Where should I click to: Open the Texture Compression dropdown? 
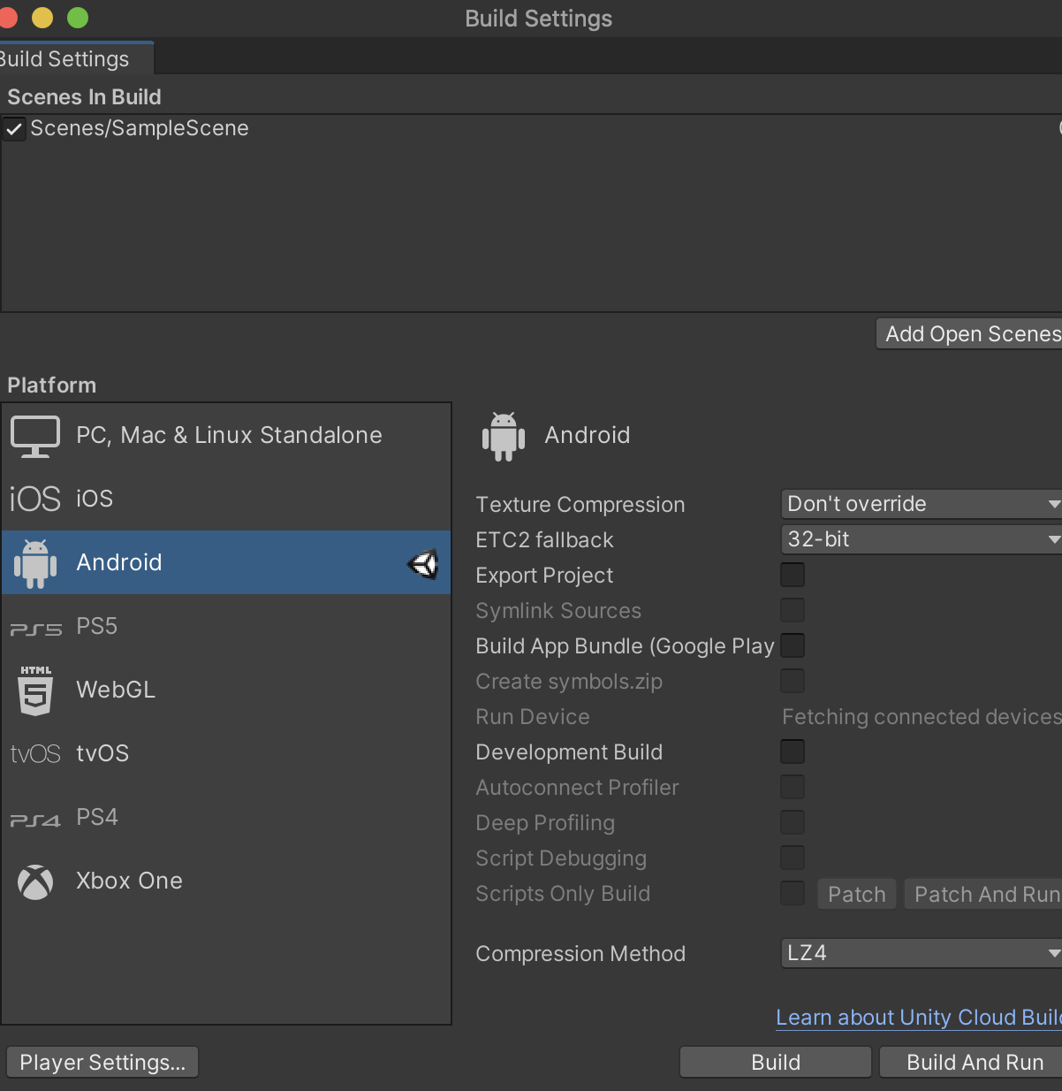coord(922,504)
